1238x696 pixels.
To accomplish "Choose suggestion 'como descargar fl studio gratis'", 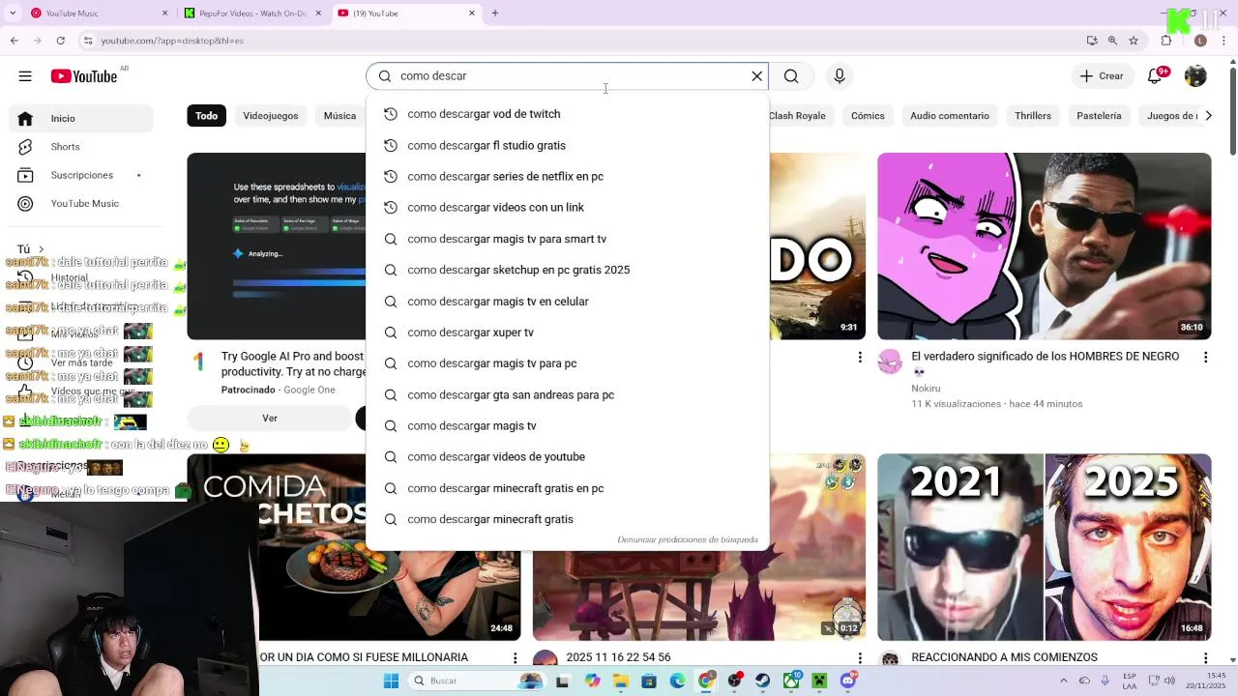I will point(568,145).
